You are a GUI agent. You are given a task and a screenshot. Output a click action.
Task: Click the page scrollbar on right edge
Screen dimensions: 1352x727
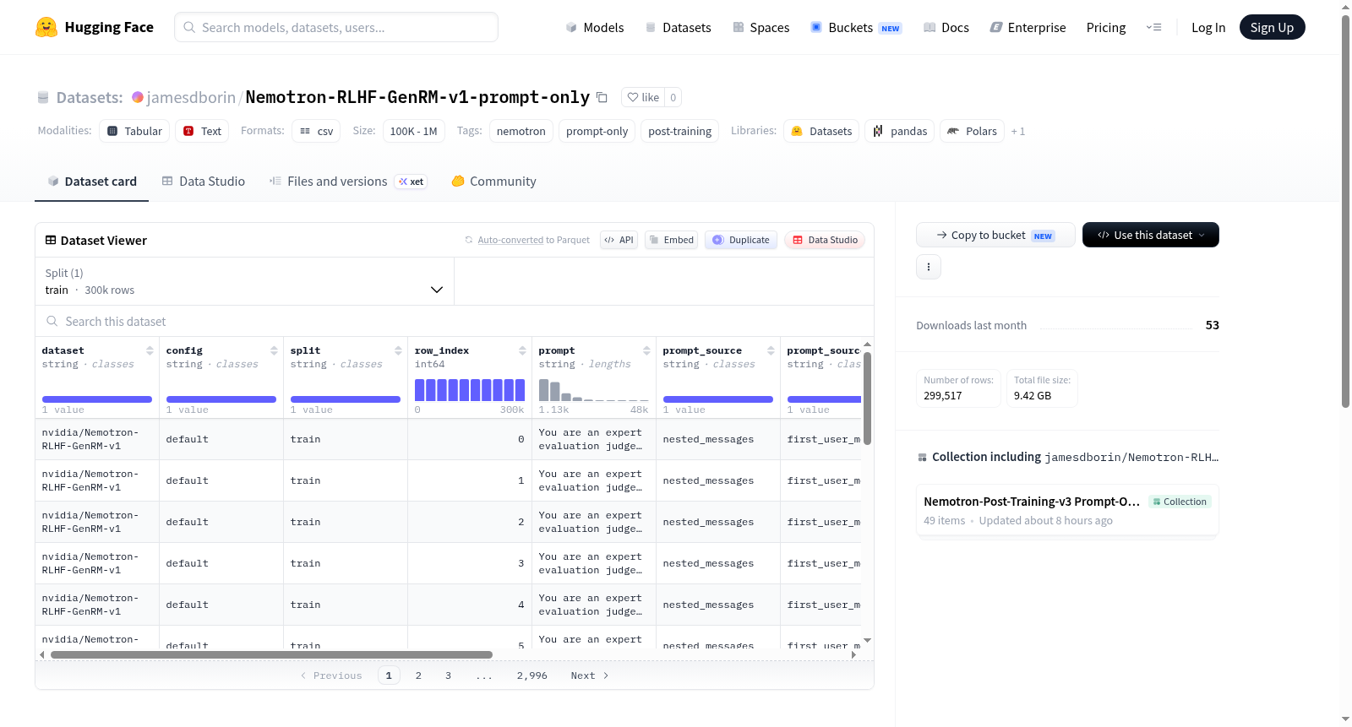tap(1345, 211)
